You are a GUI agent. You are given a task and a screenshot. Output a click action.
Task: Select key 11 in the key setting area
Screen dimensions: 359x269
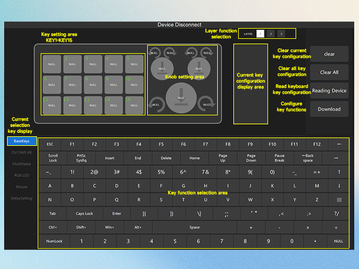click(x=51, y=105)
